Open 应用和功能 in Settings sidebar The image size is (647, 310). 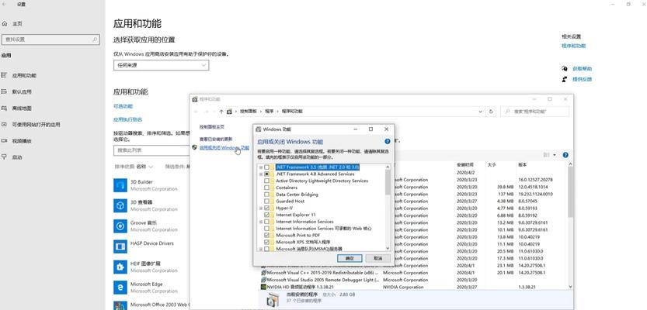(x=24, y=76)
